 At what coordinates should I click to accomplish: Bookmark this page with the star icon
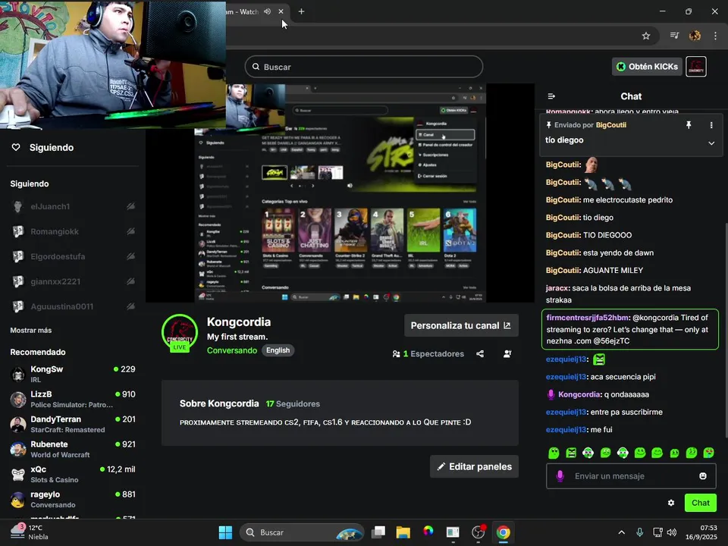[x=646, y=36]
